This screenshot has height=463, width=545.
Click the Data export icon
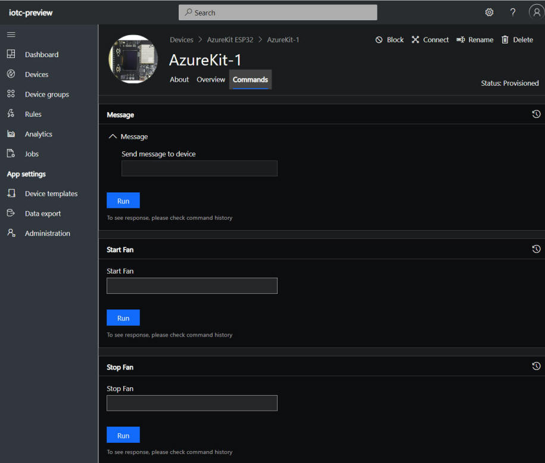pos(11,213)
